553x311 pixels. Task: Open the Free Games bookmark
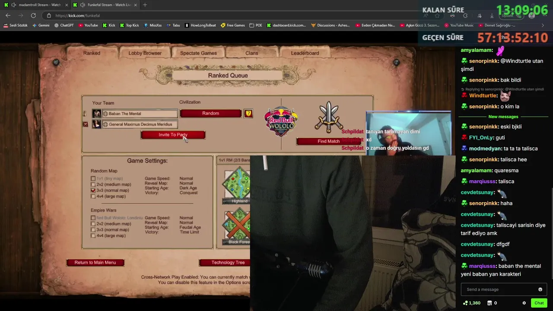233,25
